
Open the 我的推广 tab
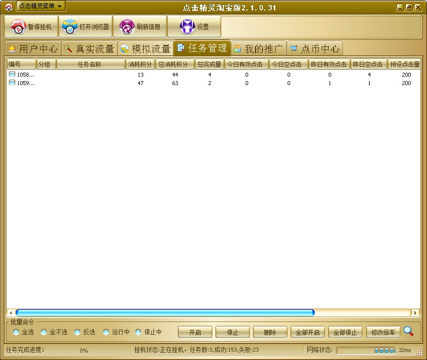coord(258,49)
